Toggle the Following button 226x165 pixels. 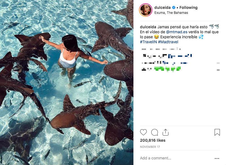click(188, 7)
